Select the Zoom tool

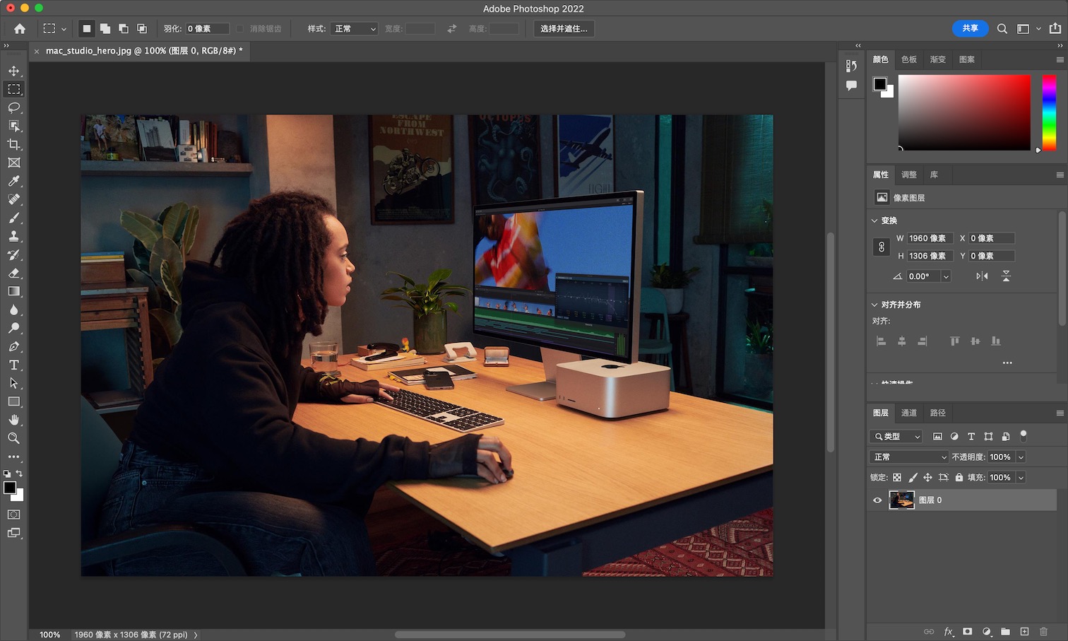click(13, 438)
